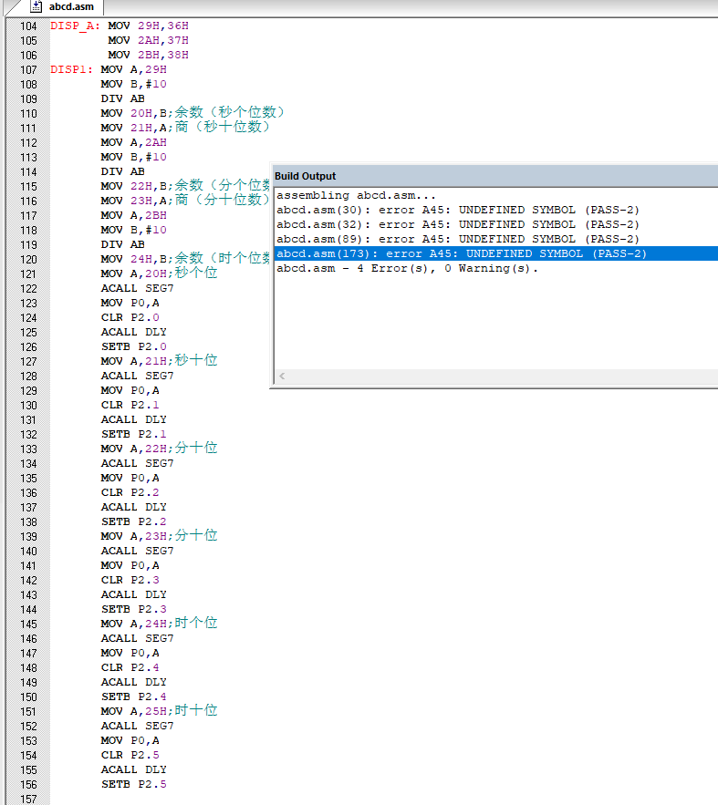
Task: Click 'CLR P2.1' instruction
Action: (x=130, y=405)
